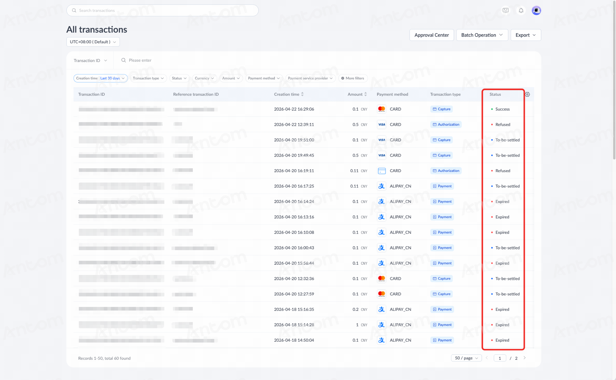Click the Approval Center button
The height and width of the screenshot is (380, 616).
[x=431, y=35]
